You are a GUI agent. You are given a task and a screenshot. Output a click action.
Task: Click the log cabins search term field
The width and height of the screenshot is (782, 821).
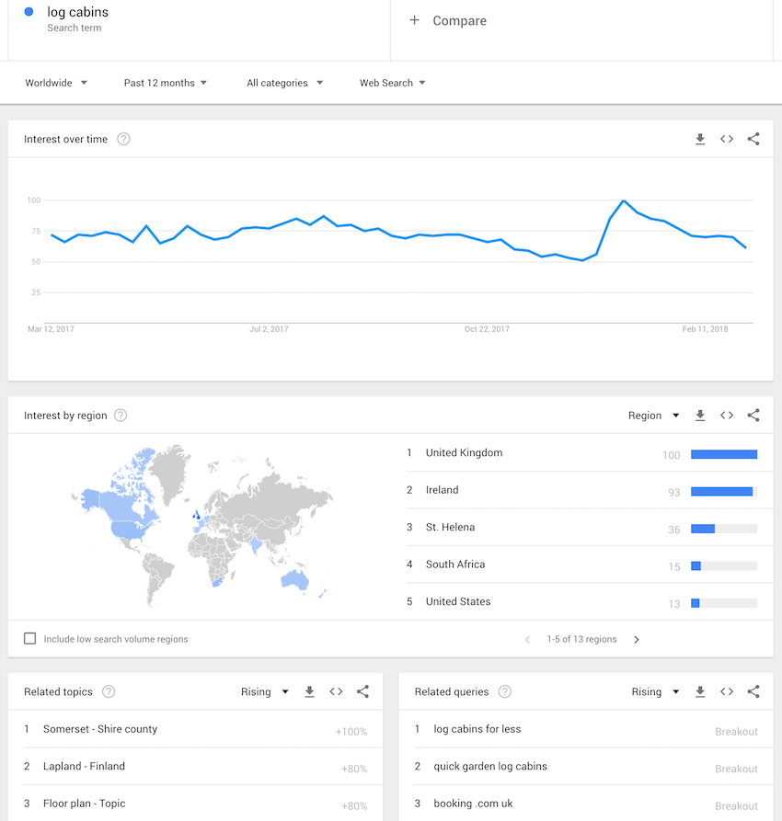coord(78,13)
